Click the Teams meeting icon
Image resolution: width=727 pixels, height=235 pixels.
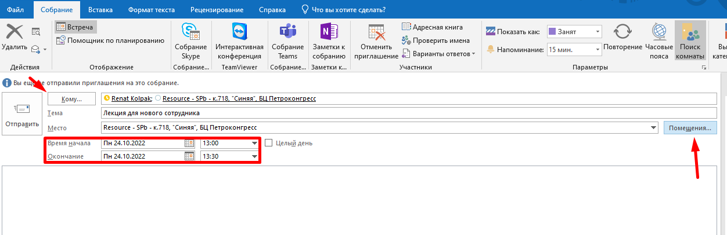pos(287,32)
